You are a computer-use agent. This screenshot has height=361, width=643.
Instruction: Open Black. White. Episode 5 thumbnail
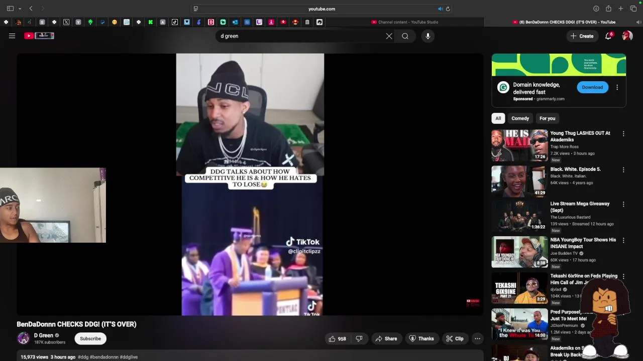519,182
